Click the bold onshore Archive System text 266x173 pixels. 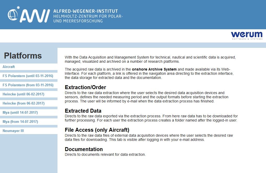[154, 69]
